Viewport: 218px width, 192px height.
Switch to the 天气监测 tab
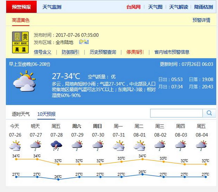pos(52,7)
